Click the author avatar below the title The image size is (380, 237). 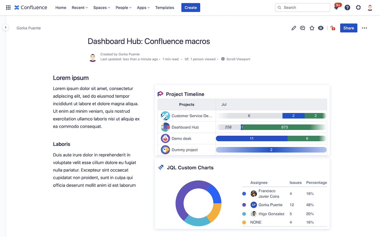pyautogui.click(x=92, y=58)
